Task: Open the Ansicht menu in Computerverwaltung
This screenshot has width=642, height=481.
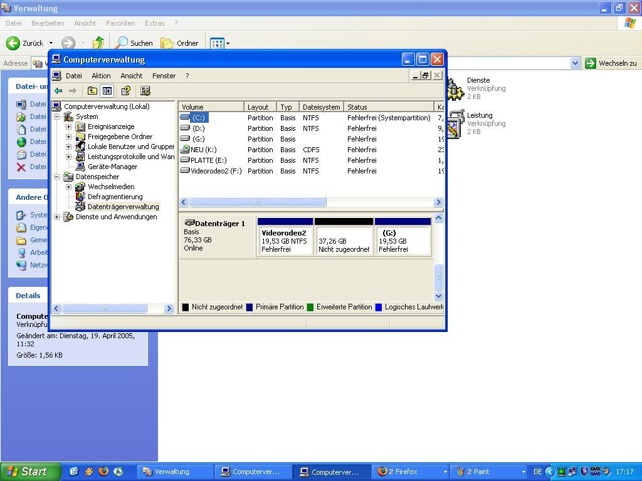Action: tap(132, 76)
